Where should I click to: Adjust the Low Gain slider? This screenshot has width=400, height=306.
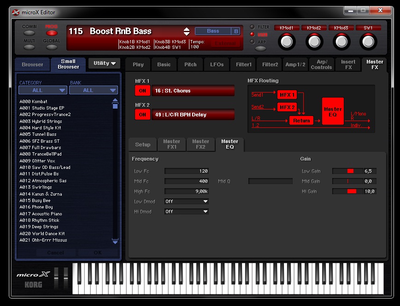pyautogui.click(x=348, y=171)
